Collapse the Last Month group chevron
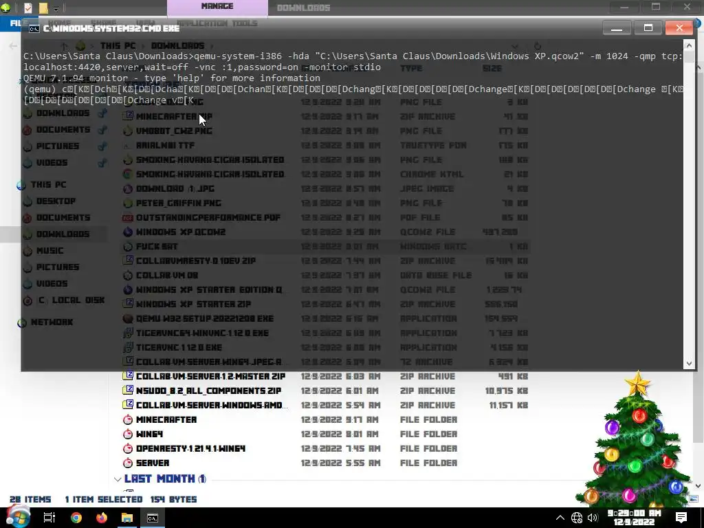The height and width of the screenshot is (528, 704). click(118, 479)
